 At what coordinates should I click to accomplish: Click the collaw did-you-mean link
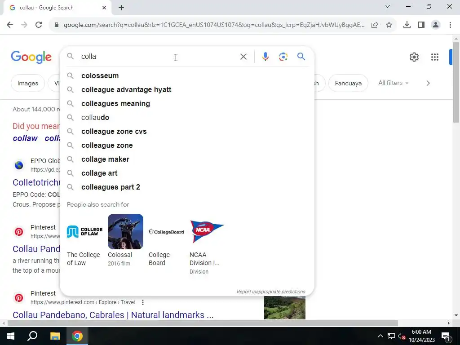[25, 138]
